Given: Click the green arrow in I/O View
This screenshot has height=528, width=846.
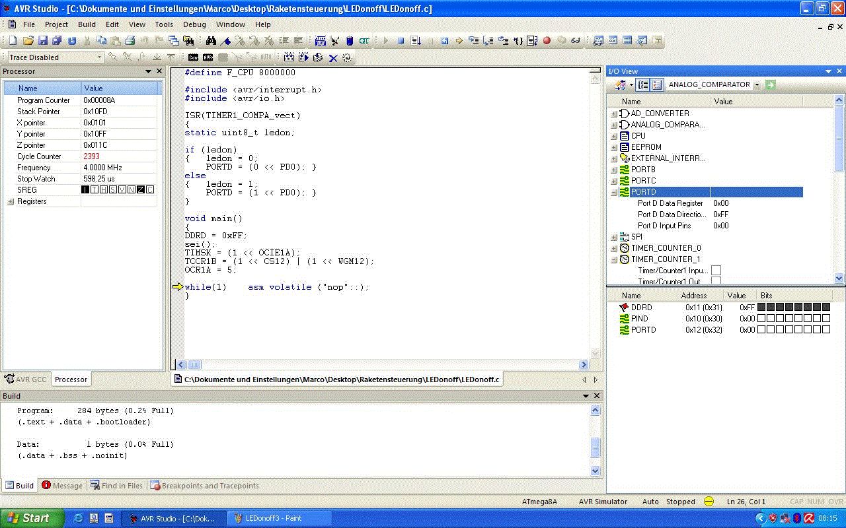Looking at the screenshot, I should click(x=770, y=84).
